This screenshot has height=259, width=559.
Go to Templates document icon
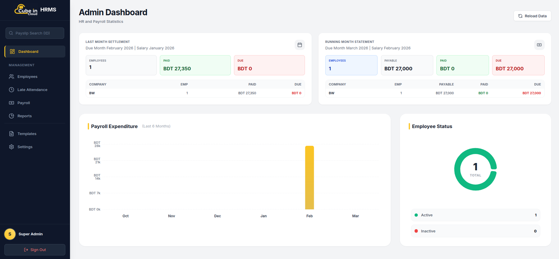tap(12, 134)
